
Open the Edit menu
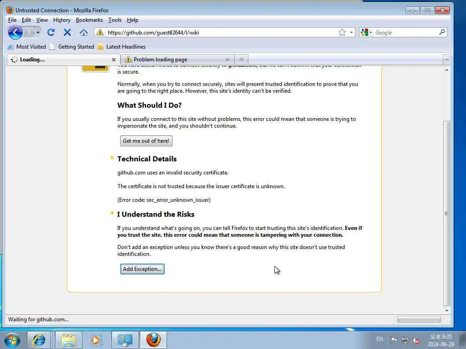pos(26,20)
